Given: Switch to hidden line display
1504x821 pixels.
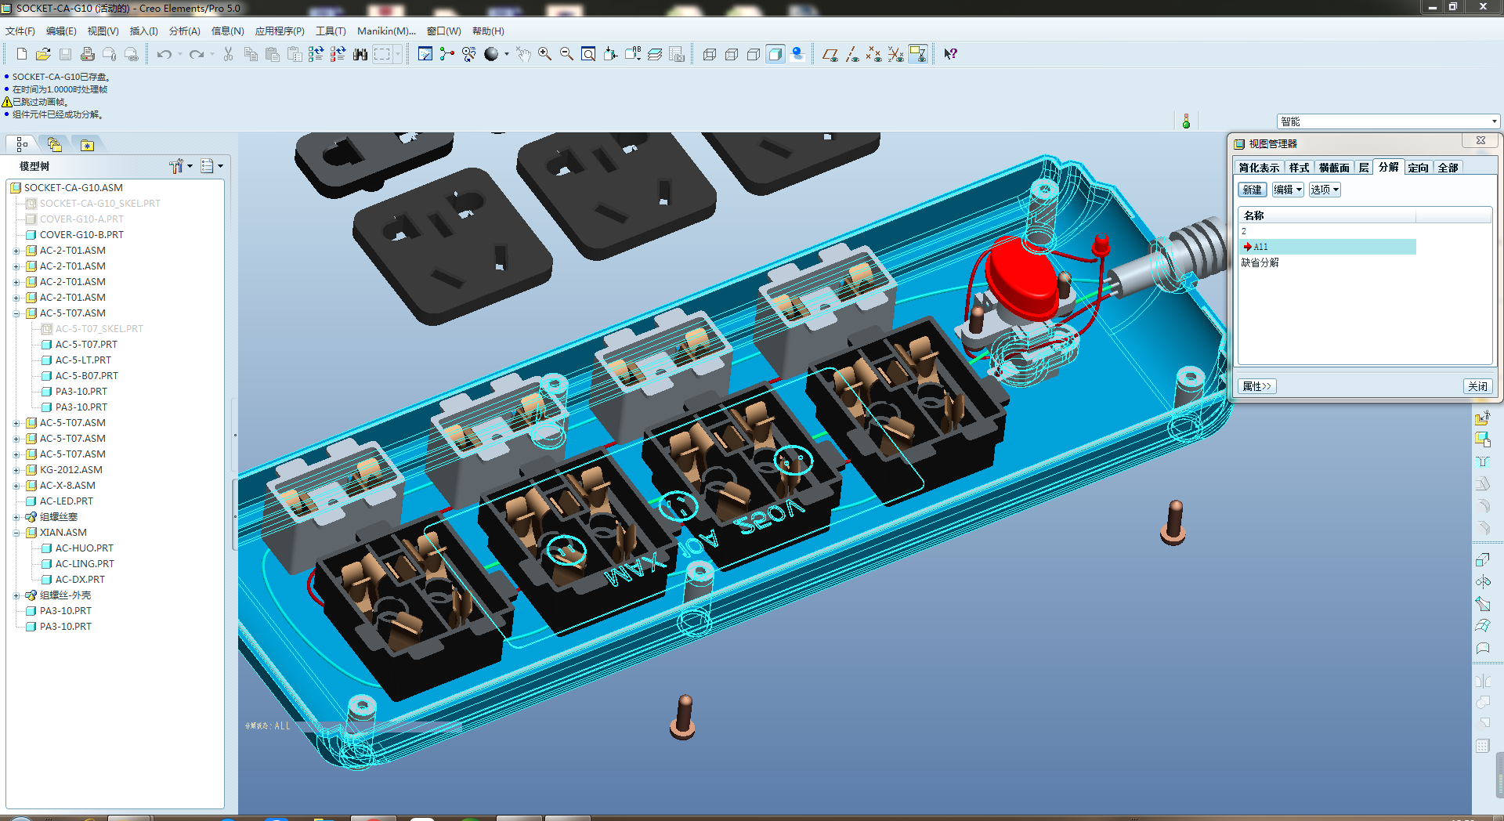Looking at the screenshot, I should (732, 54).
